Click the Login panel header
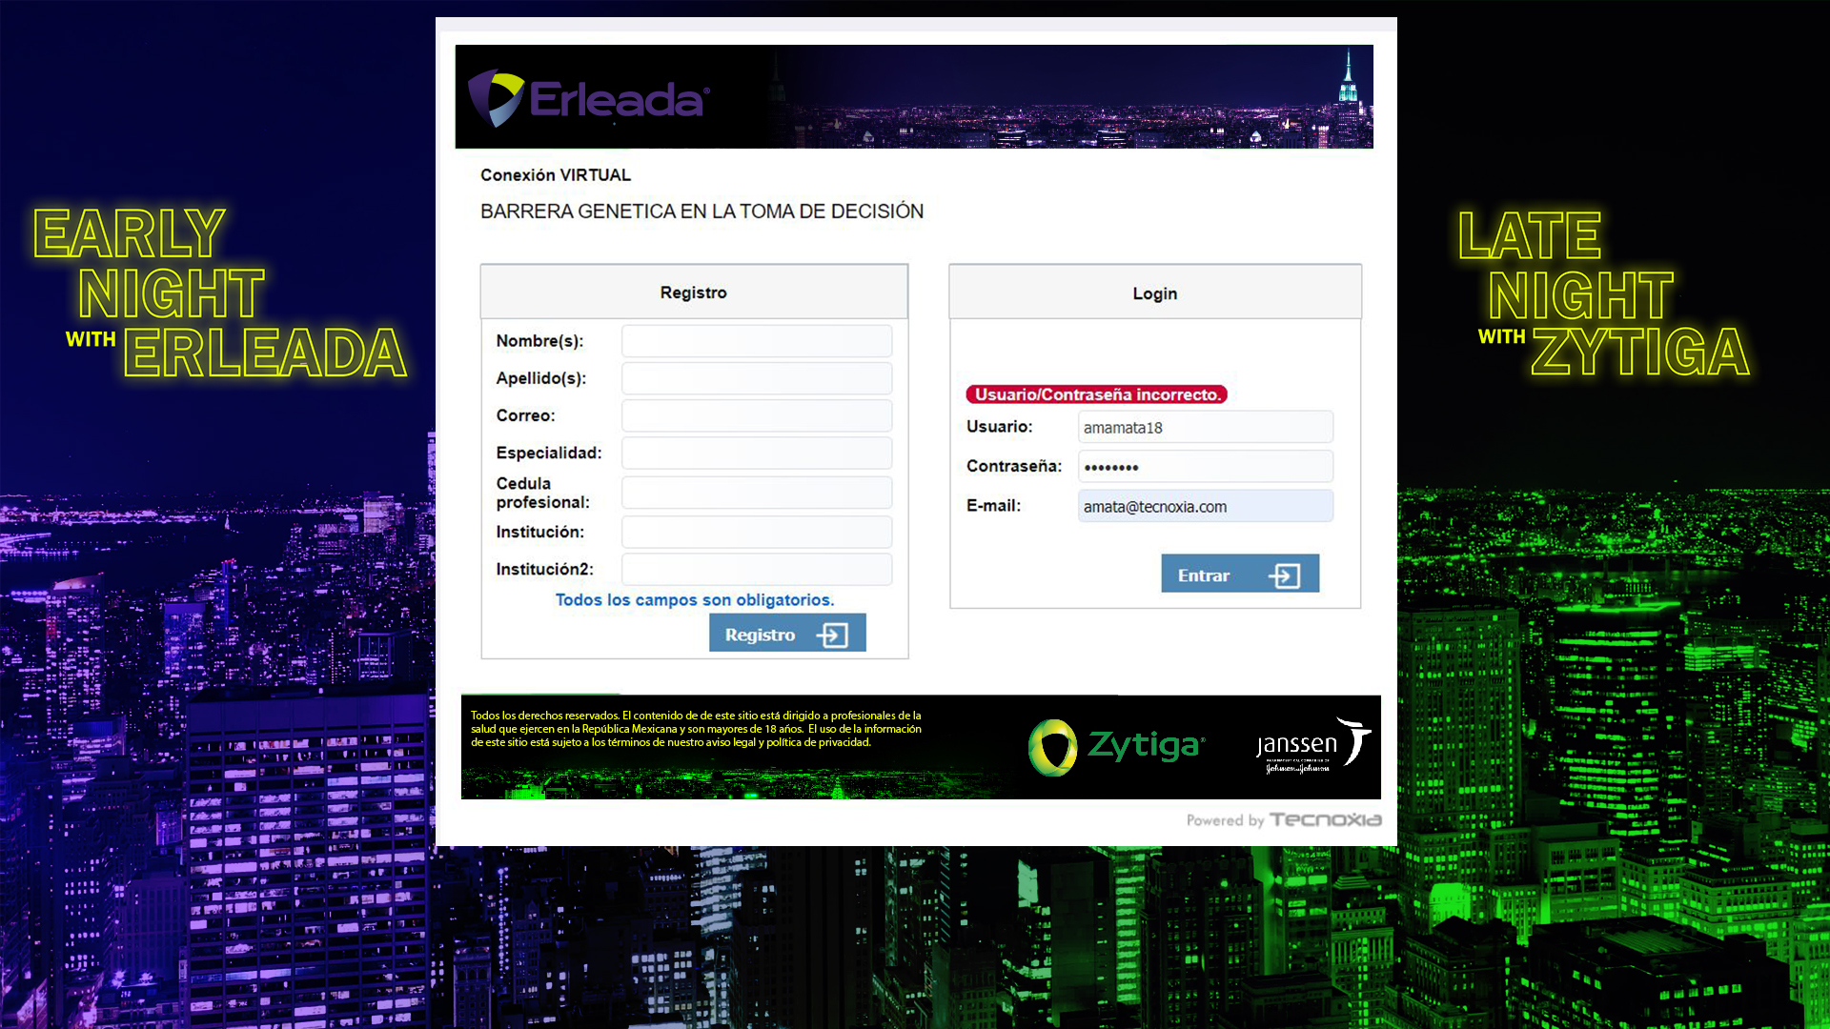1830x1029 pixels. pos(1155,293)
